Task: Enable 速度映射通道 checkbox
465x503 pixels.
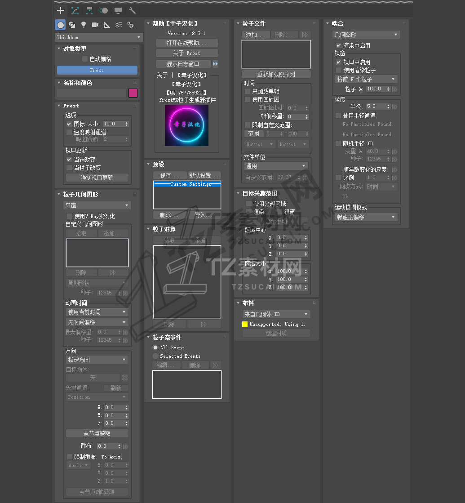Action: pos(69,132)
